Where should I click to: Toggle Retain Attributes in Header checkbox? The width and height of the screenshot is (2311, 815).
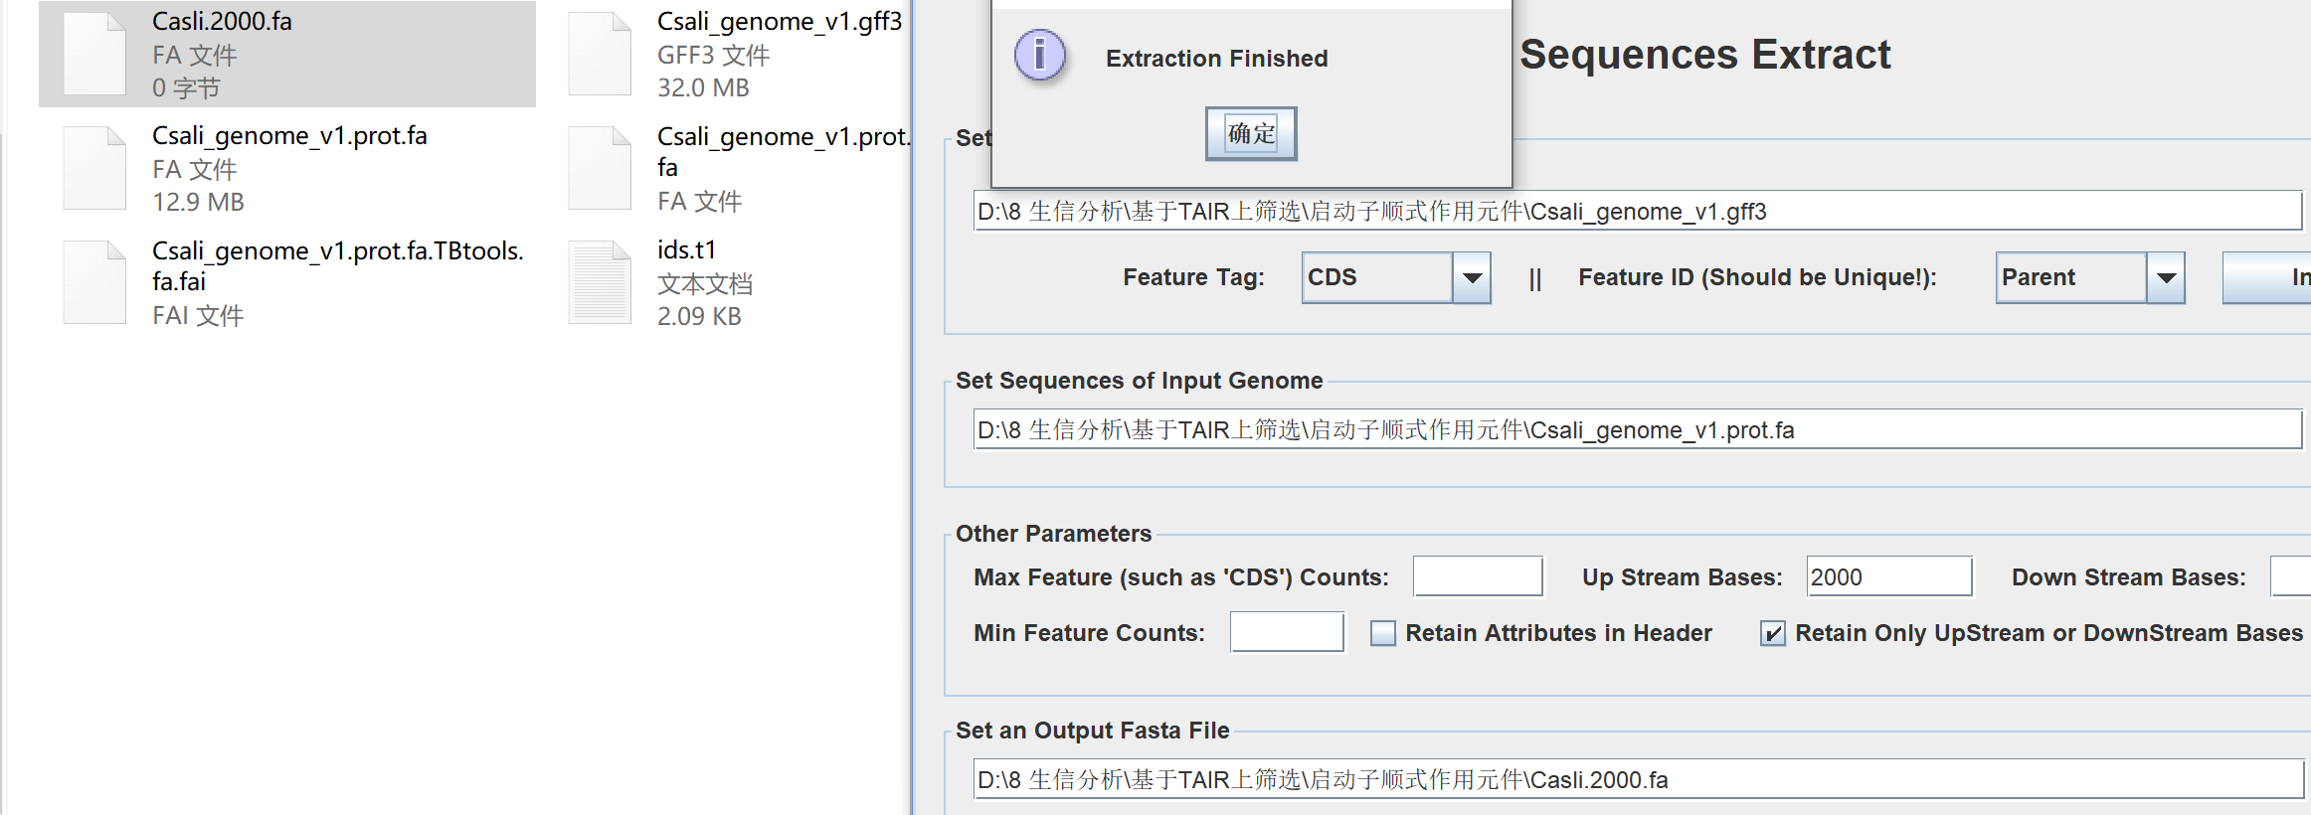click(1382, 633)
